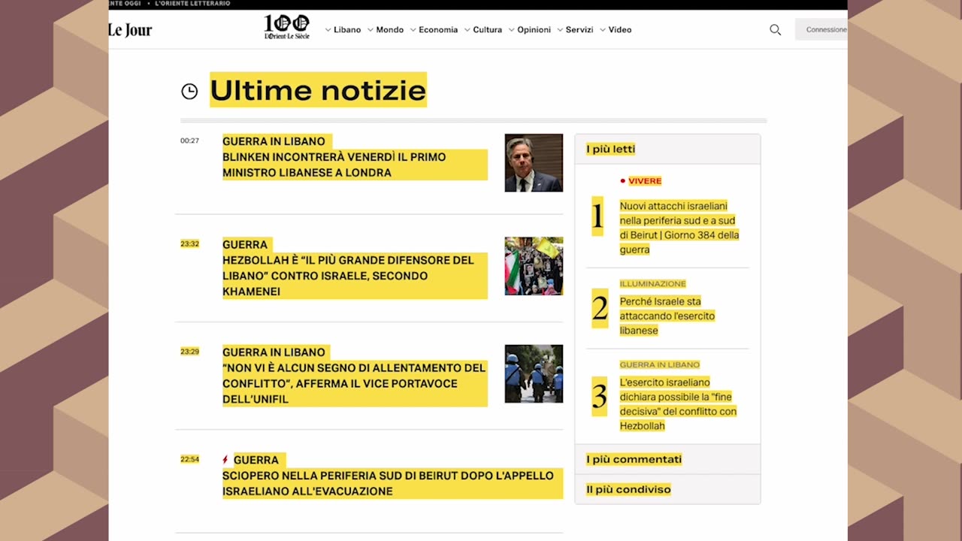
Task: Click GUERRA IN LIBANO tag above UNIFIL
Action: [x=275, y=352]
